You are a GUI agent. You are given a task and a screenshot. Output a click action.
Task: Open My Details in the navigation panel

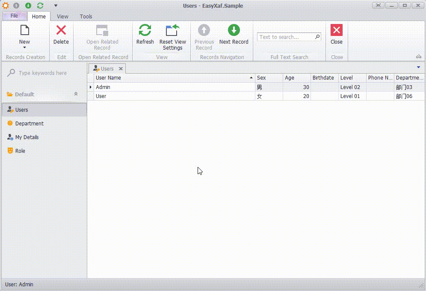point(27,137)
